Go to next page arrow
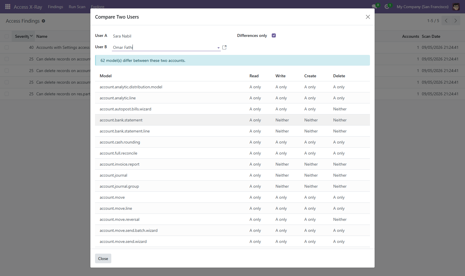The width and height of the screenshot is (465, 276). point(455,21)
